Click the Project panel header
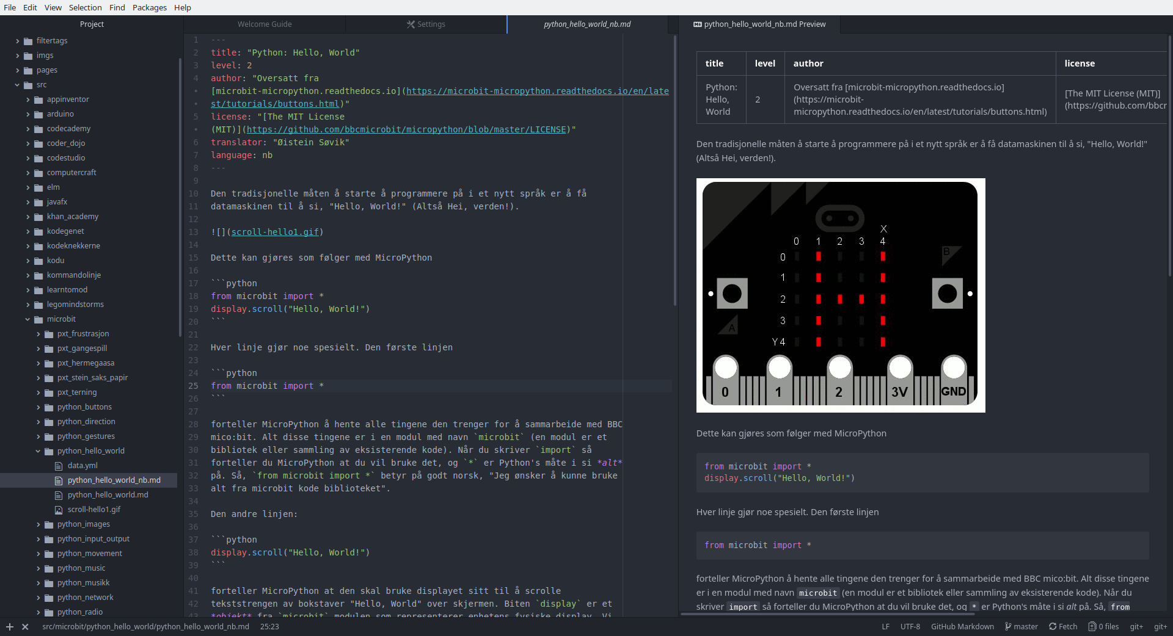 92,24
